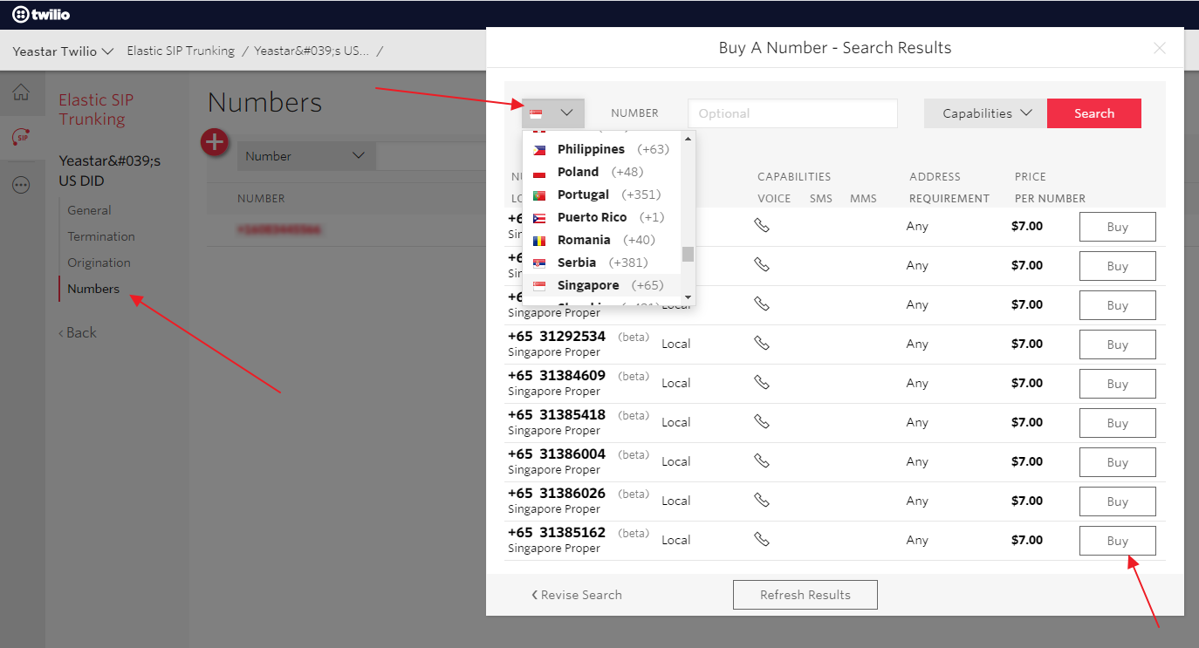Focus the Number optional search field

[x=792, y=113]
